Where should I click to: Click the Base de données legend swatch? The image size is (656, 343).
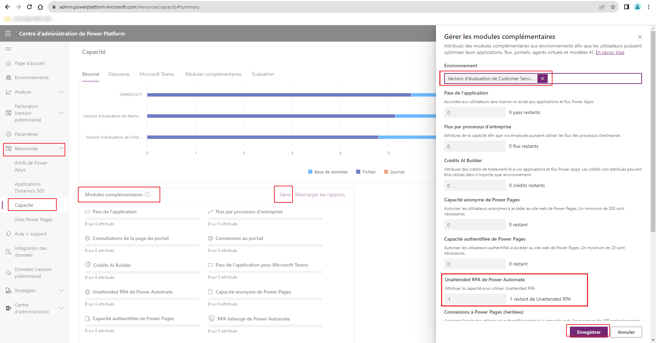pos(310,172)
